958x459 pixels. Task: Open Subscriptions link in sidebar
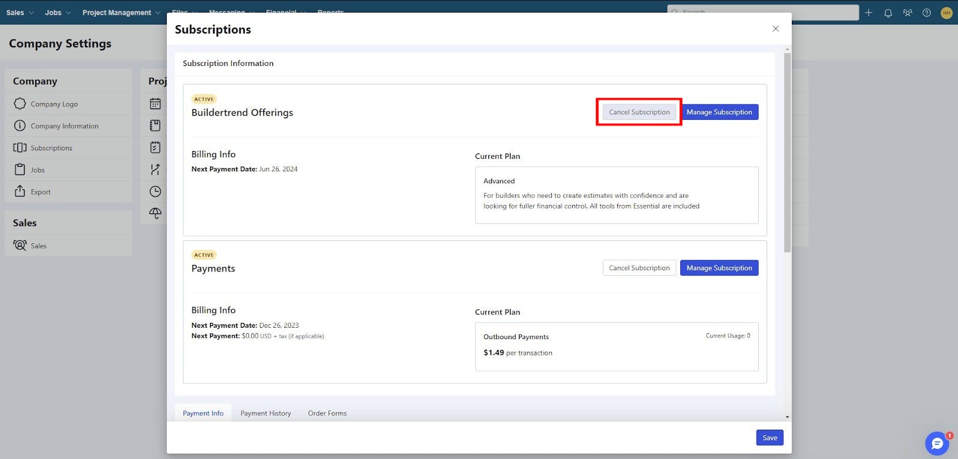click(52, 148)
